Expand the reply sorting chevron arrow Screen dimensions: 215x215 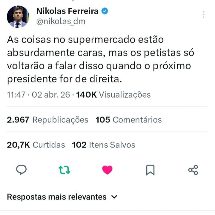click(x=114, y=197)
